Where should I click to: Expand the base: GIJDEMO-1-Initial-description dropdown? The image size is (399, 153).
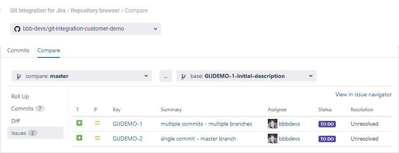click(x=246, y=76)
